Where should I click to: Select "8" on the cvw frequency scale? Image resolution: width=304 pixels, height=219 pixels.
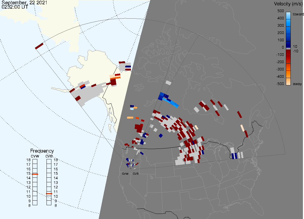[29, 206]
